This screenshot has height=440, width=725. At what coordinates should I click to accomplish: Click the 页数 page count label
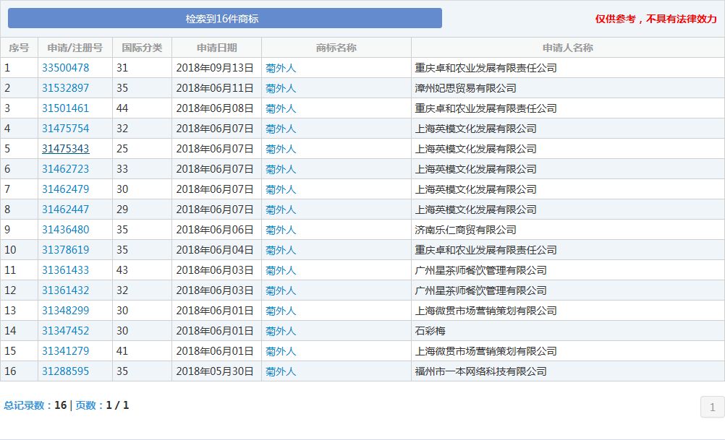pyautogui.click(x=88, y=405)
